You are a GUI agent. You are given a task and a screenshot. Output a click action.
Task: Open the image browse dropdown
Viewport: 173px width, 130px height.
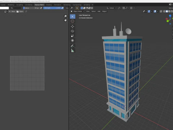[x=6, y=12]
